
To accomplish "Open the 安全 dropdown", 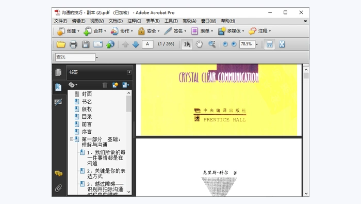I will (149, 31).
